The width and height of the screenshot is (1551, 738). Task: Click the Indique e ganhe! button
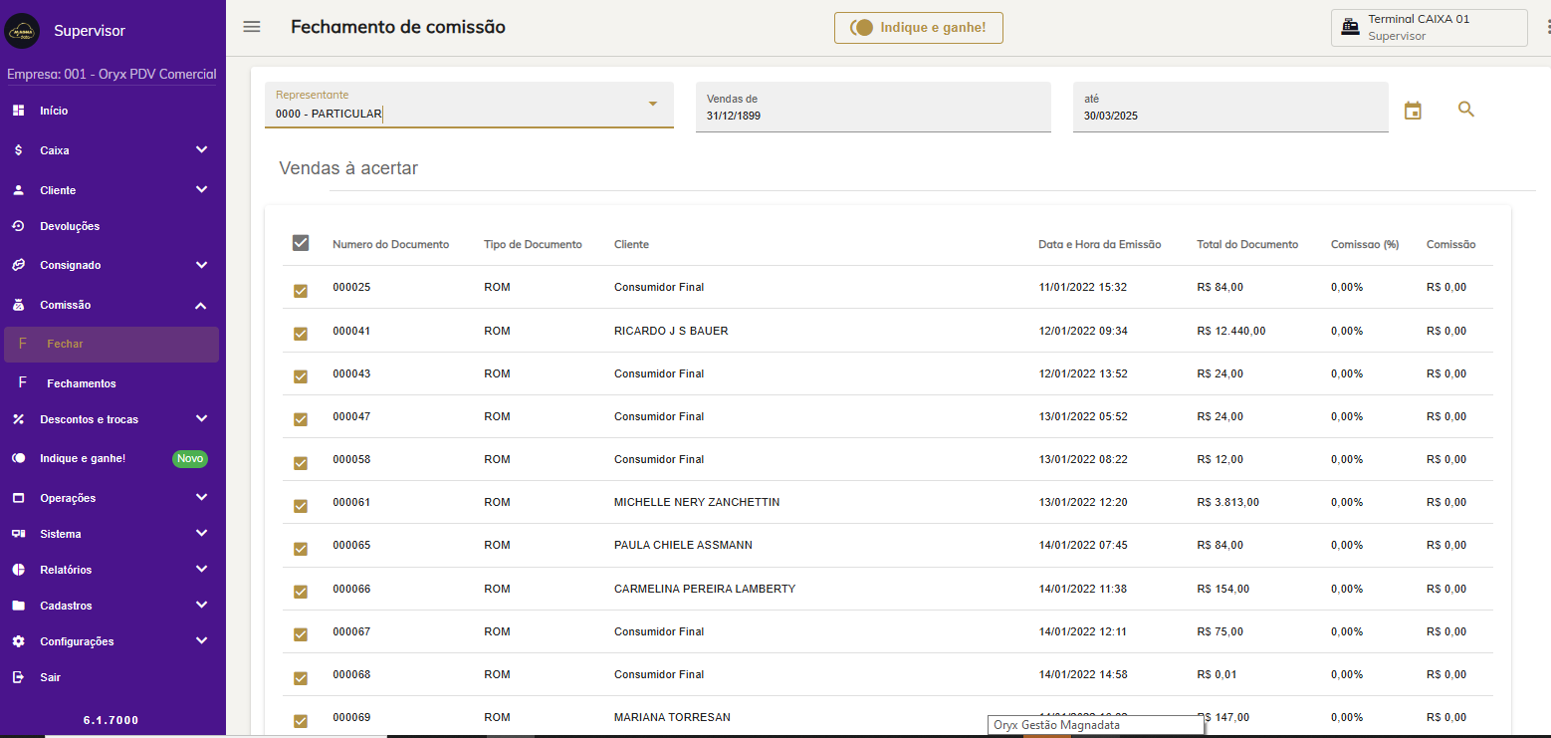[918, 28]
